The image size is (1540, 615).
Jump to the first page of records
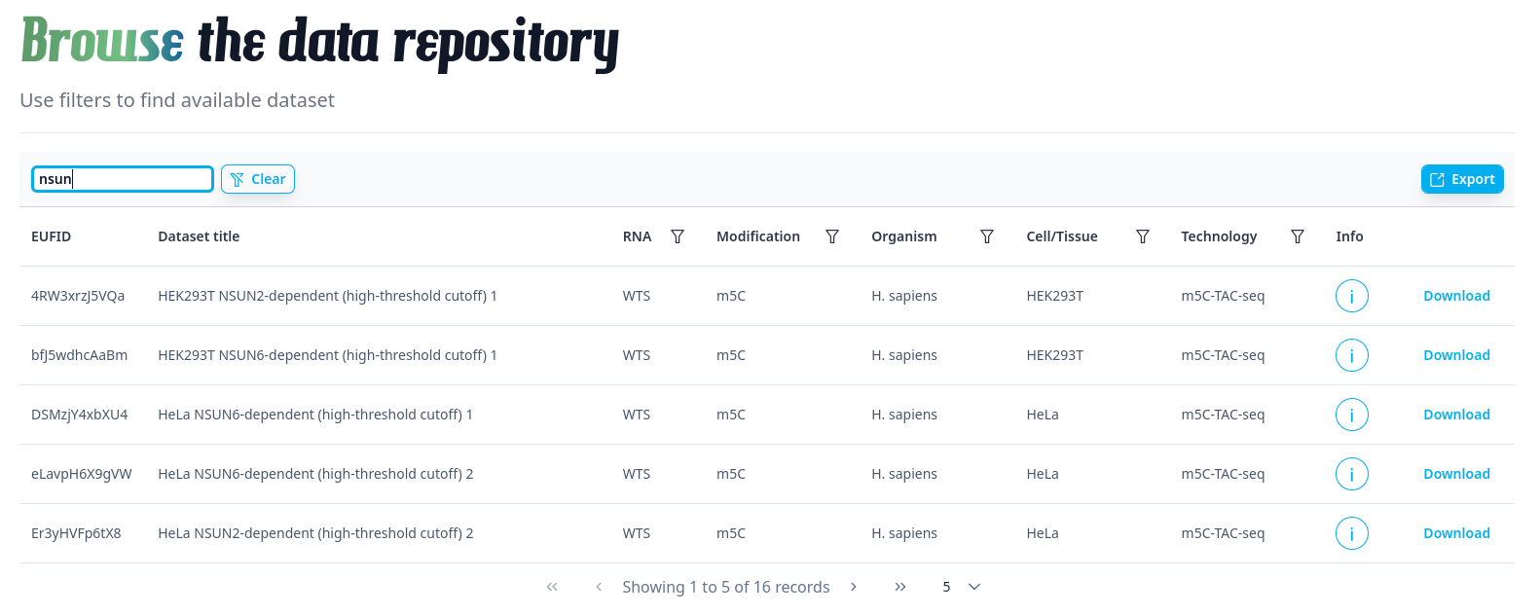(x=552, y=587)
